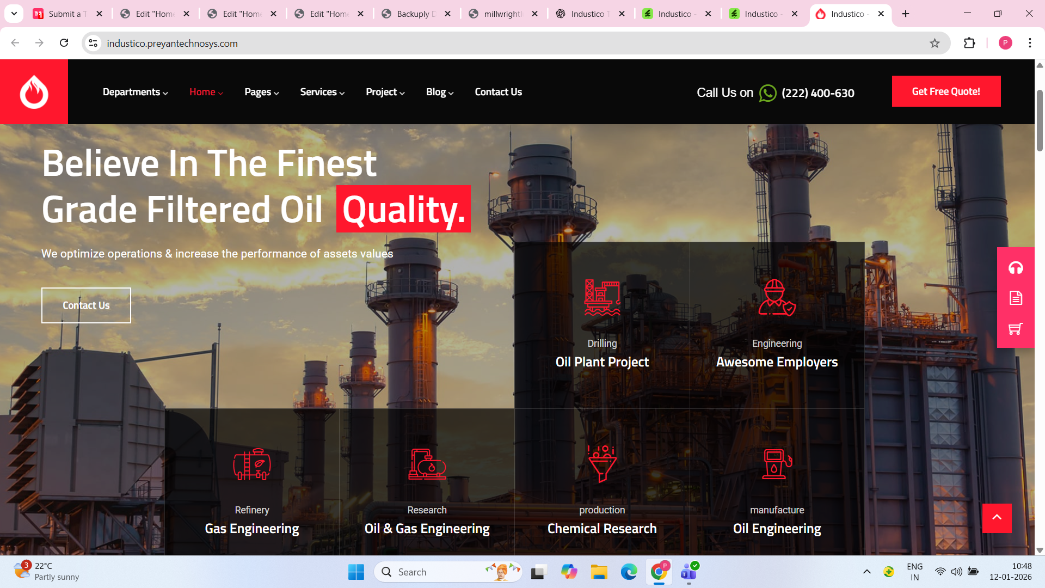
Task: Click the Refinery Gas Engineering tank icon
Action: pyautogui.click(x=252, y=464)
